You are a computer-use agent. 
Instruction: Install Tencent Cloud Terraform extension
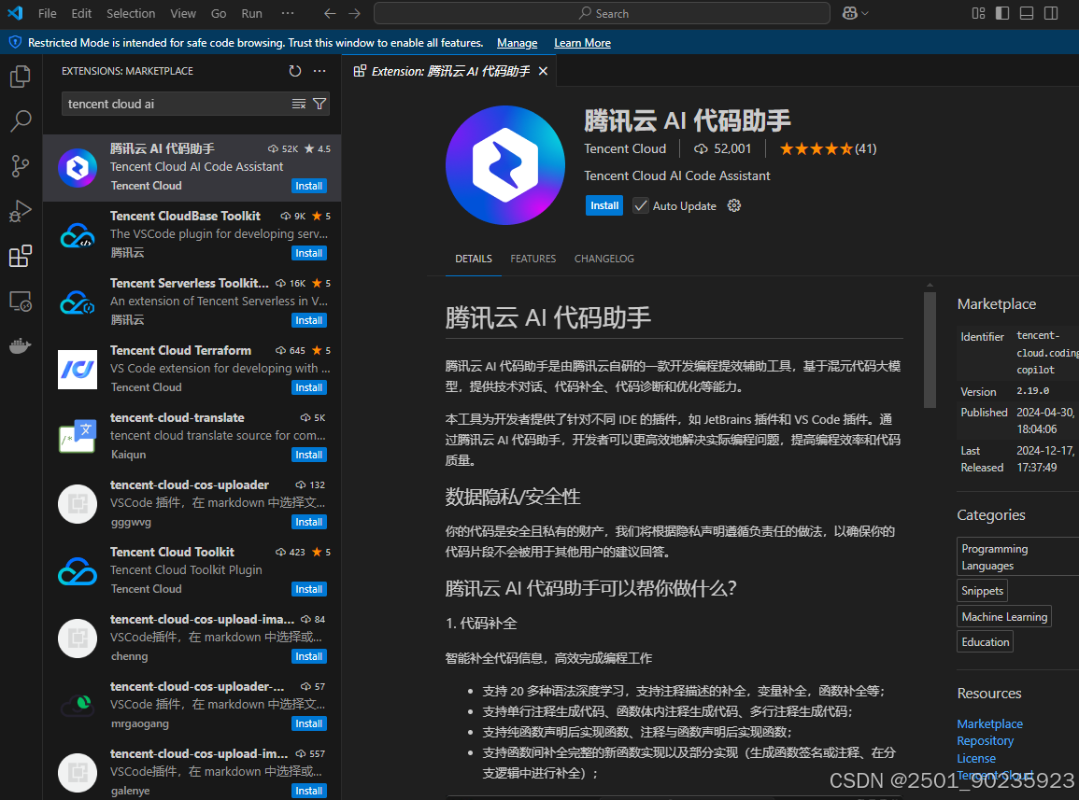pos(309,388)
